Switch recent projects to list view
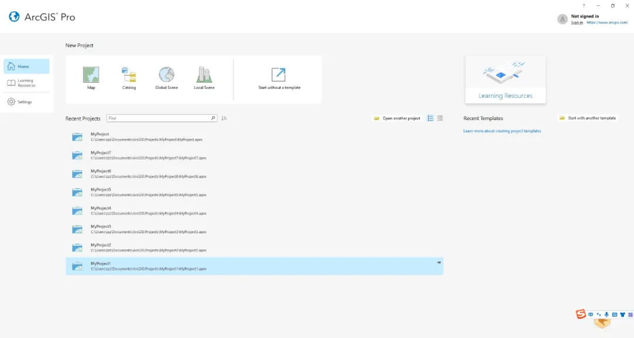Image resolution: width=634 pixels, height=338 pixels. 430,118
